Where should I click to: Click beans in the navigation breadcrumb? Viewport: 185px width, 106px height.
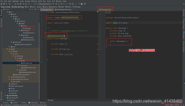tap(68, 7)
